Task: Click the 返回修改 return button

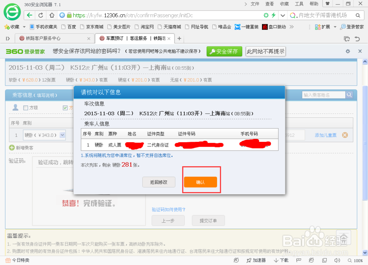Action: pos(159,182)
